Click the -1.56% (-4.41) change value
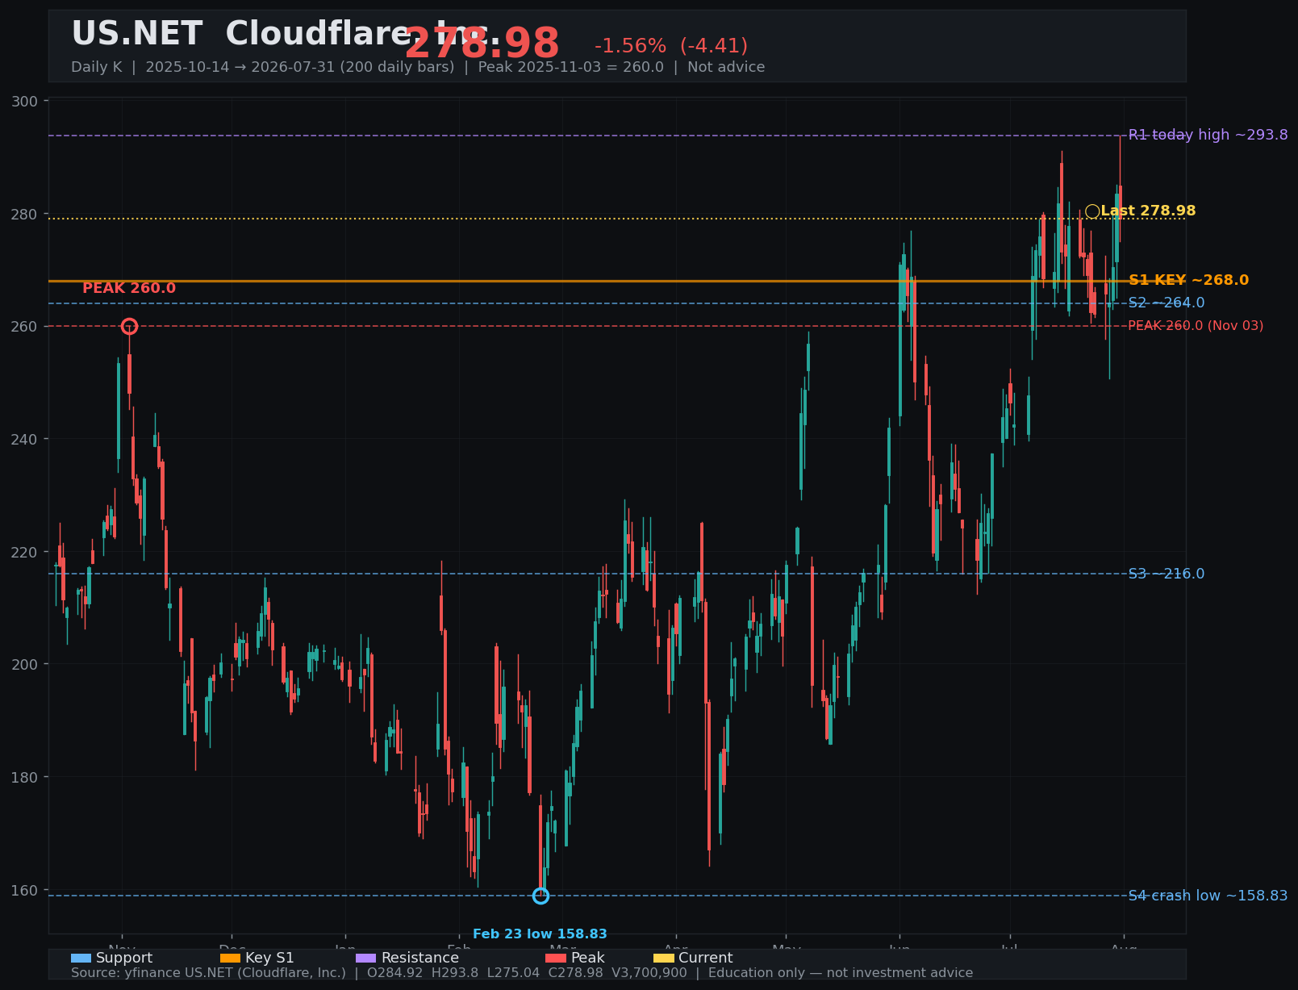This screenshot has width=1298, height=990. [671, 47]
